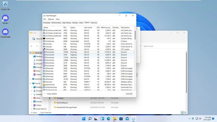Viewport: 217px width, 122px height.
Task: Select dwm.exe process row
Action: (88, 82)
